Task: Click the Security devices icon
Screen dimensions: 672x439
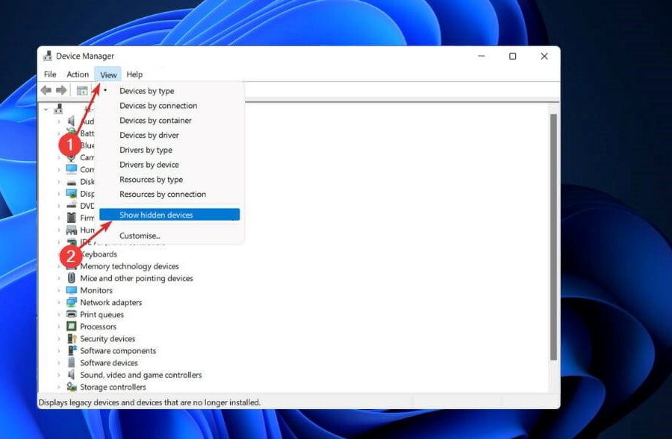Action: point(72,338)
